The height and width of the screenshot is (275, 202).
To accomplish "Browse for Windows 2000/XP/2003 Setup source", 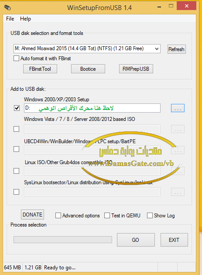I will pos(178,108).
